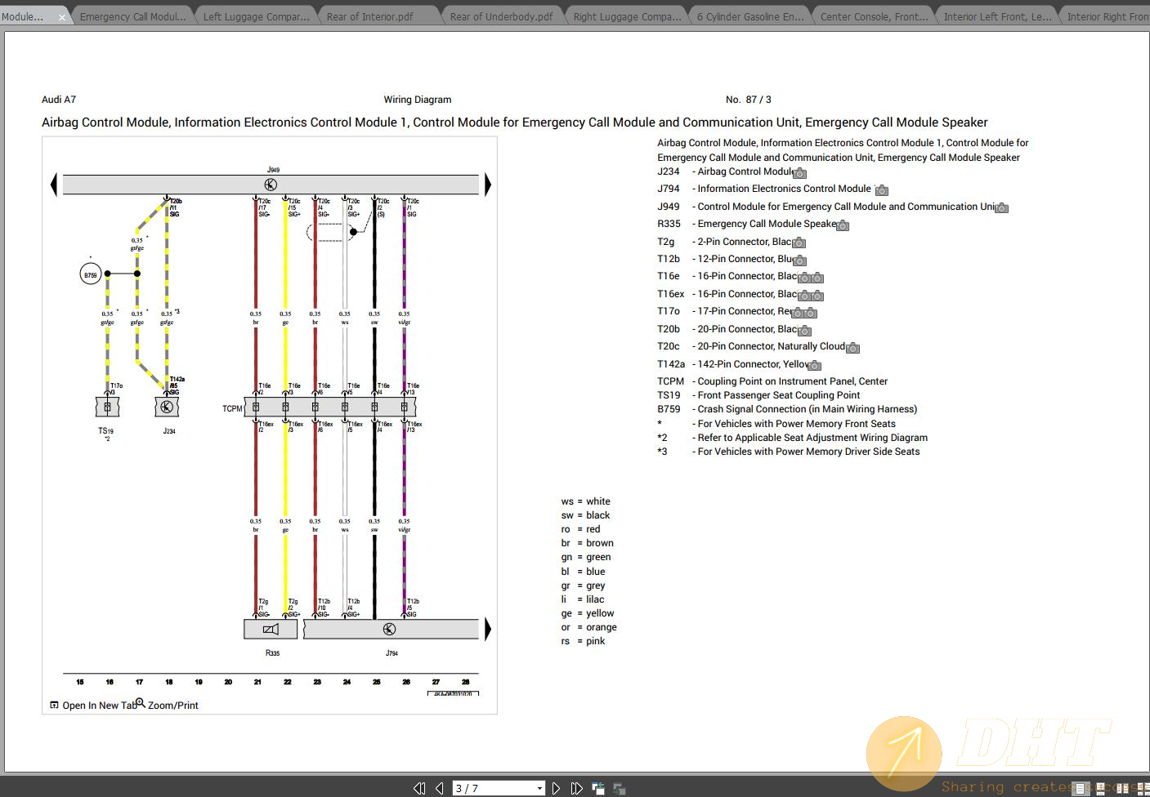Select the 'TCPM' legend row text

click(772, 381)
